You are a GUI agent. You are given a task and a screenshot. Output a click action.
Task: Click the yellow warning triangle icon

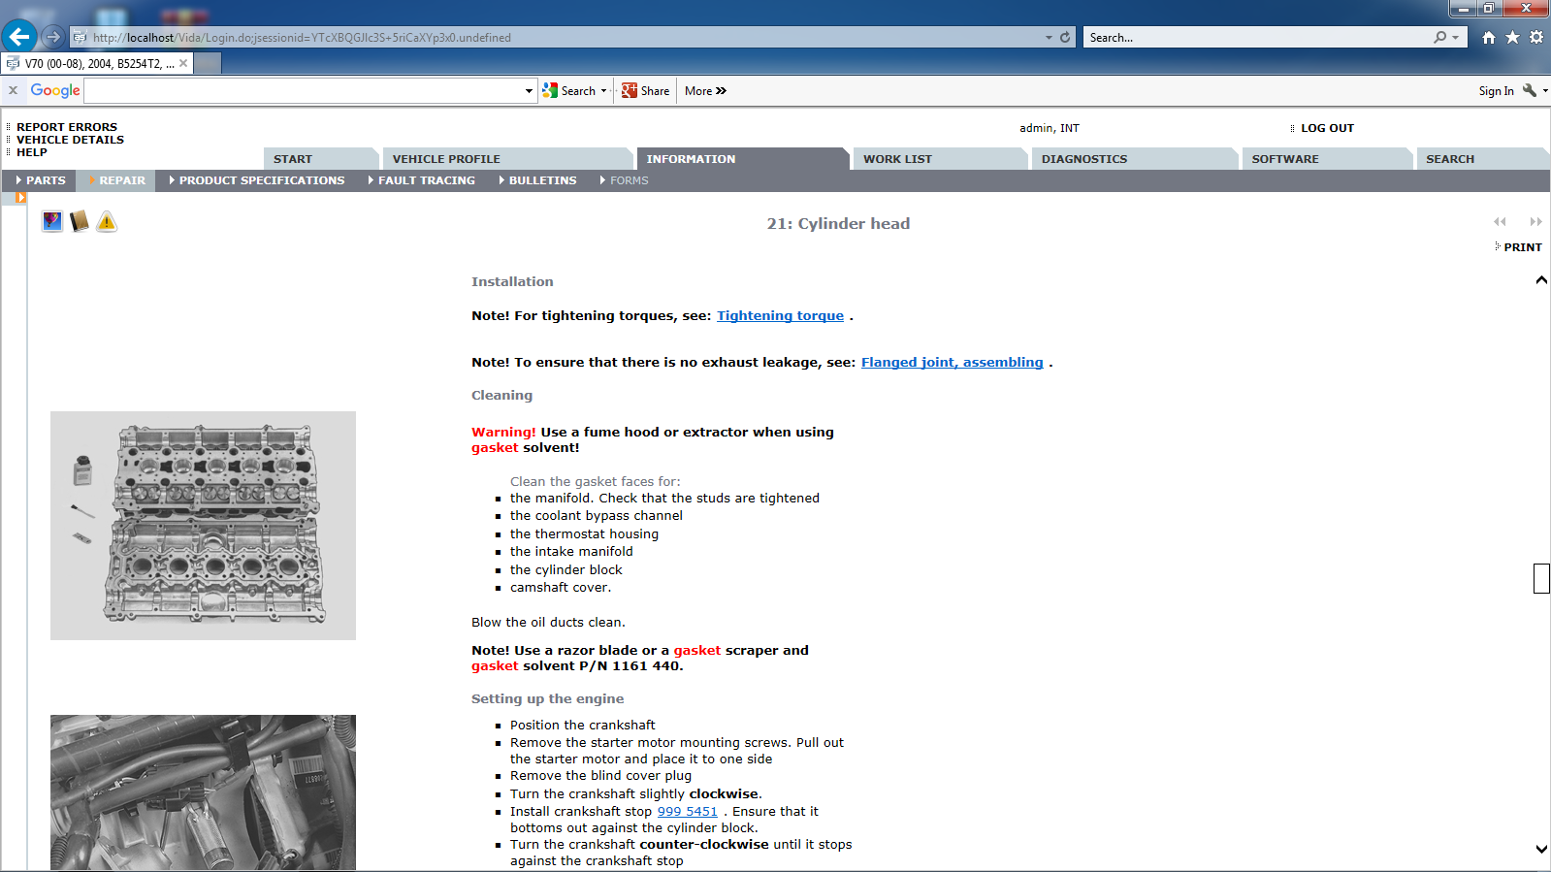[x=107, y=222]
